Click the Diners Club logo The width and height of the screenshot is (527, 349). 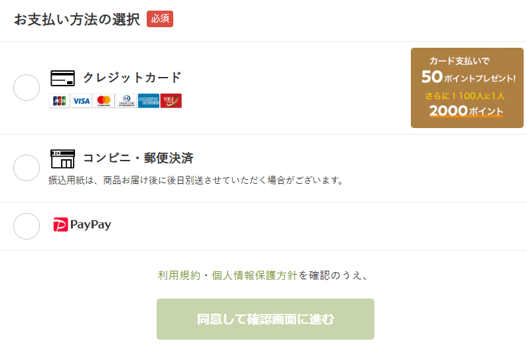[126, 101]
